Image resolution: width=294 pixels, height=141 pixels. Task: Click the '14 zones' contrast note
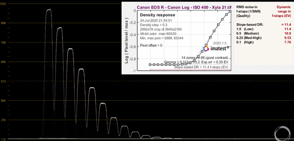point(205,58)
